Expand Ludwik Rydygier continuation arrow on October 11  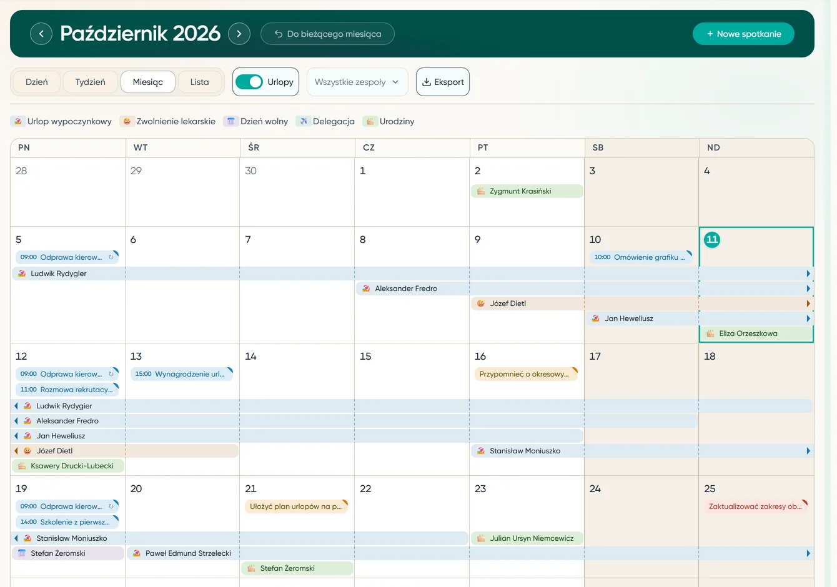click(x=808, y=274)
